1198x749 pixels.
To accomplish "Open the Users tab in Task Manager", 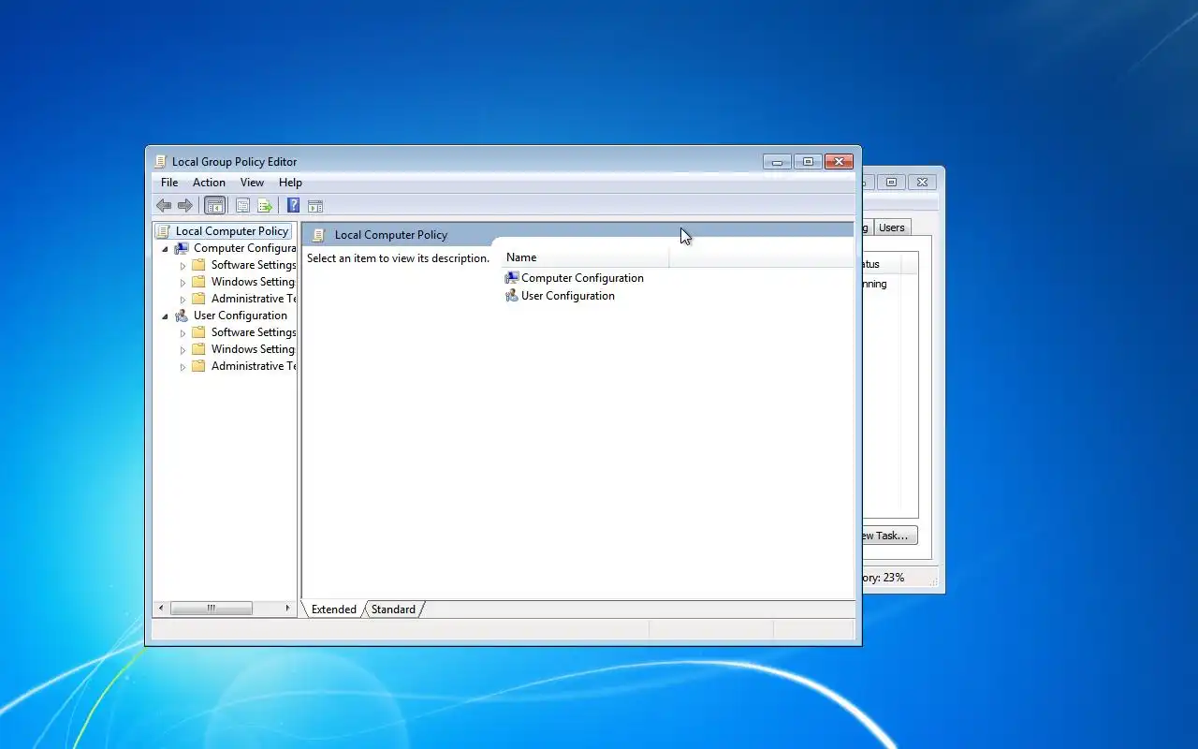I will (x=892, y=228).
